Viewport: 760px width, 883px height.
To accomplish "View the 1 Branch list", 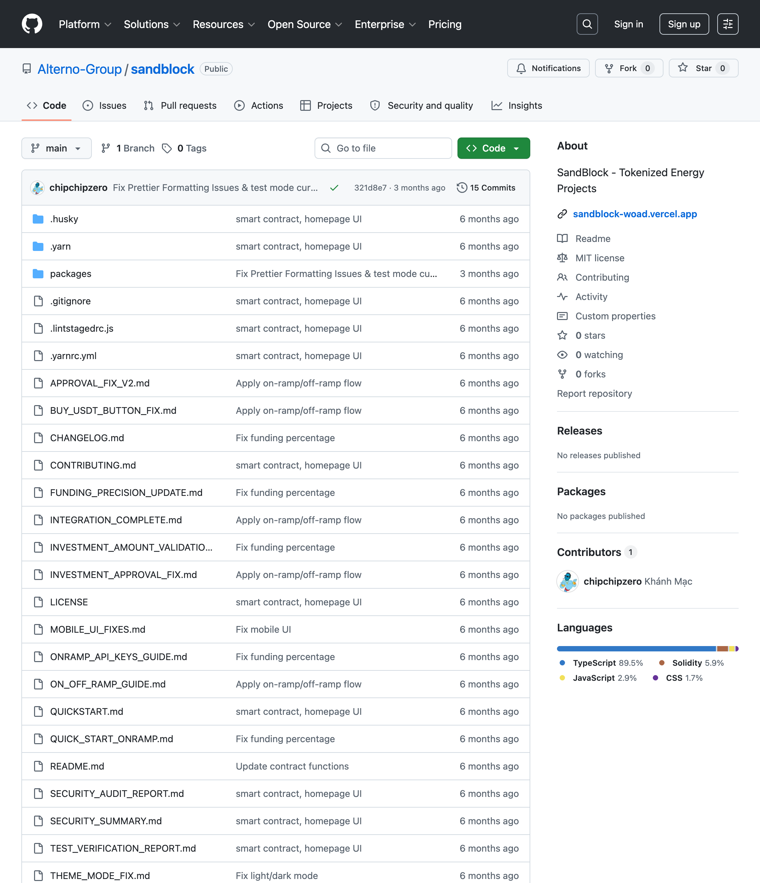I will click(128, 148).
